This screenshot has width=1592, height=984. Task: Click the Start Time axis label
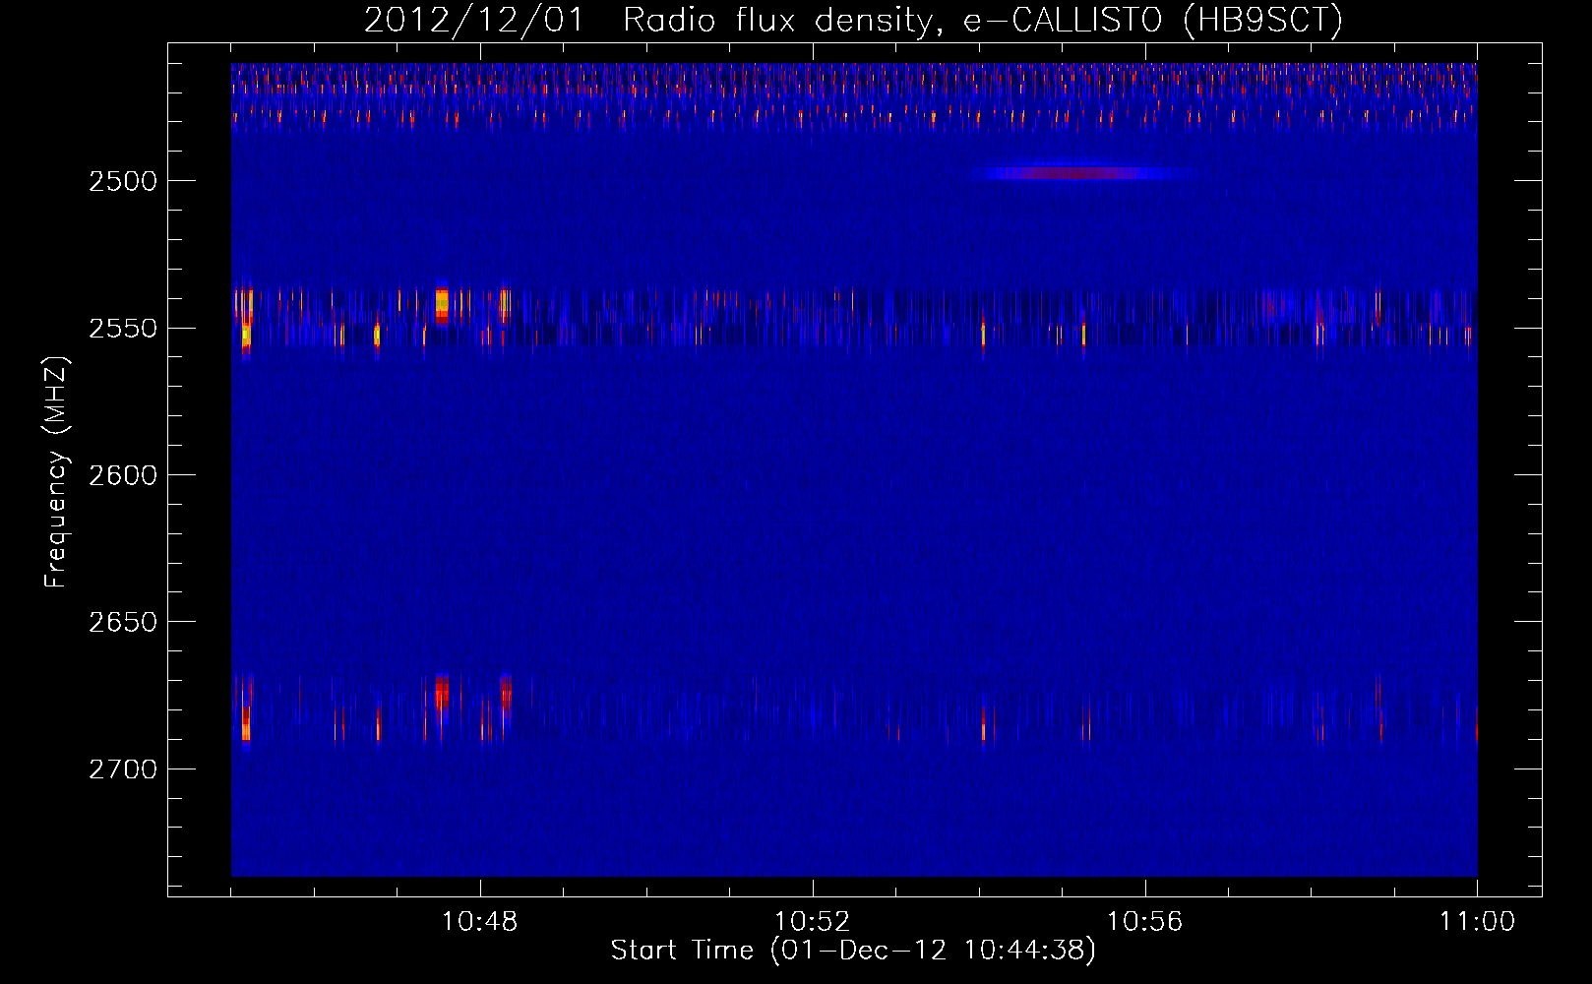853,951
